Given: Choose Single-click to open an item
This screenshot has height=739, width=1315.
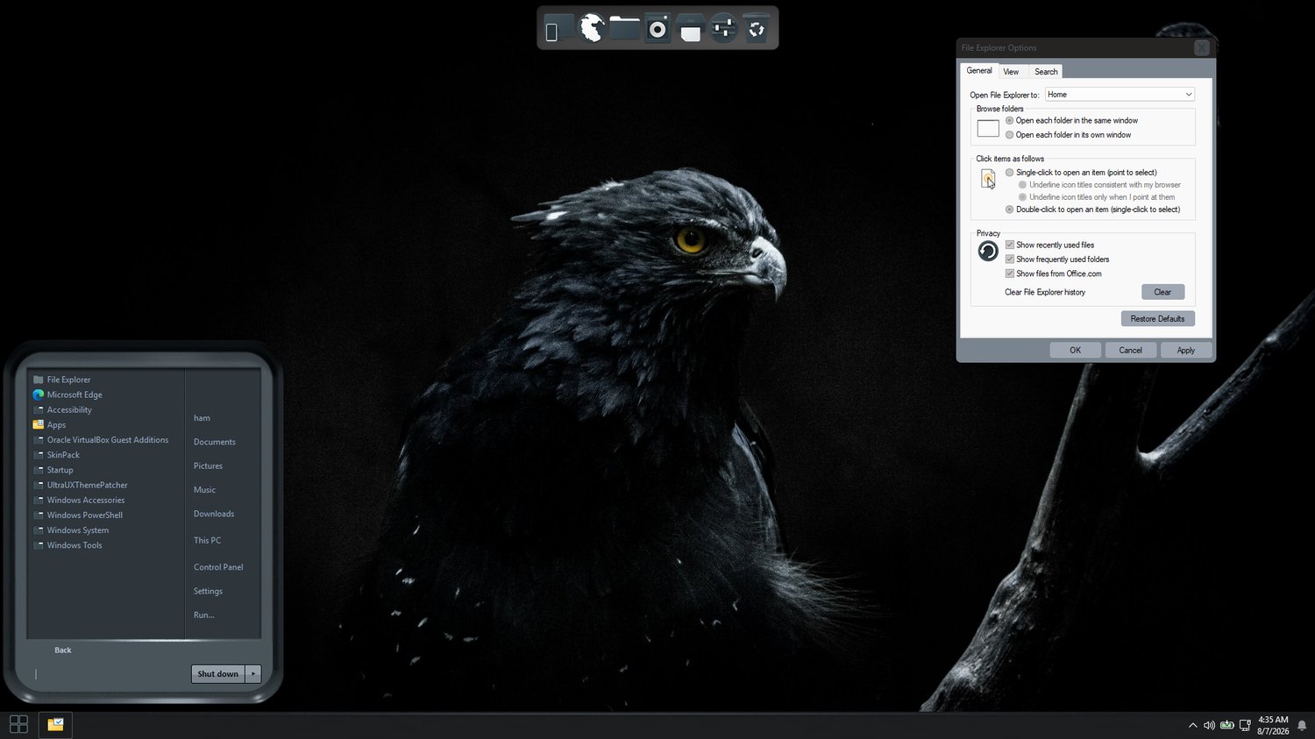Looking at the screenshot, I should tap(1081, 173).
